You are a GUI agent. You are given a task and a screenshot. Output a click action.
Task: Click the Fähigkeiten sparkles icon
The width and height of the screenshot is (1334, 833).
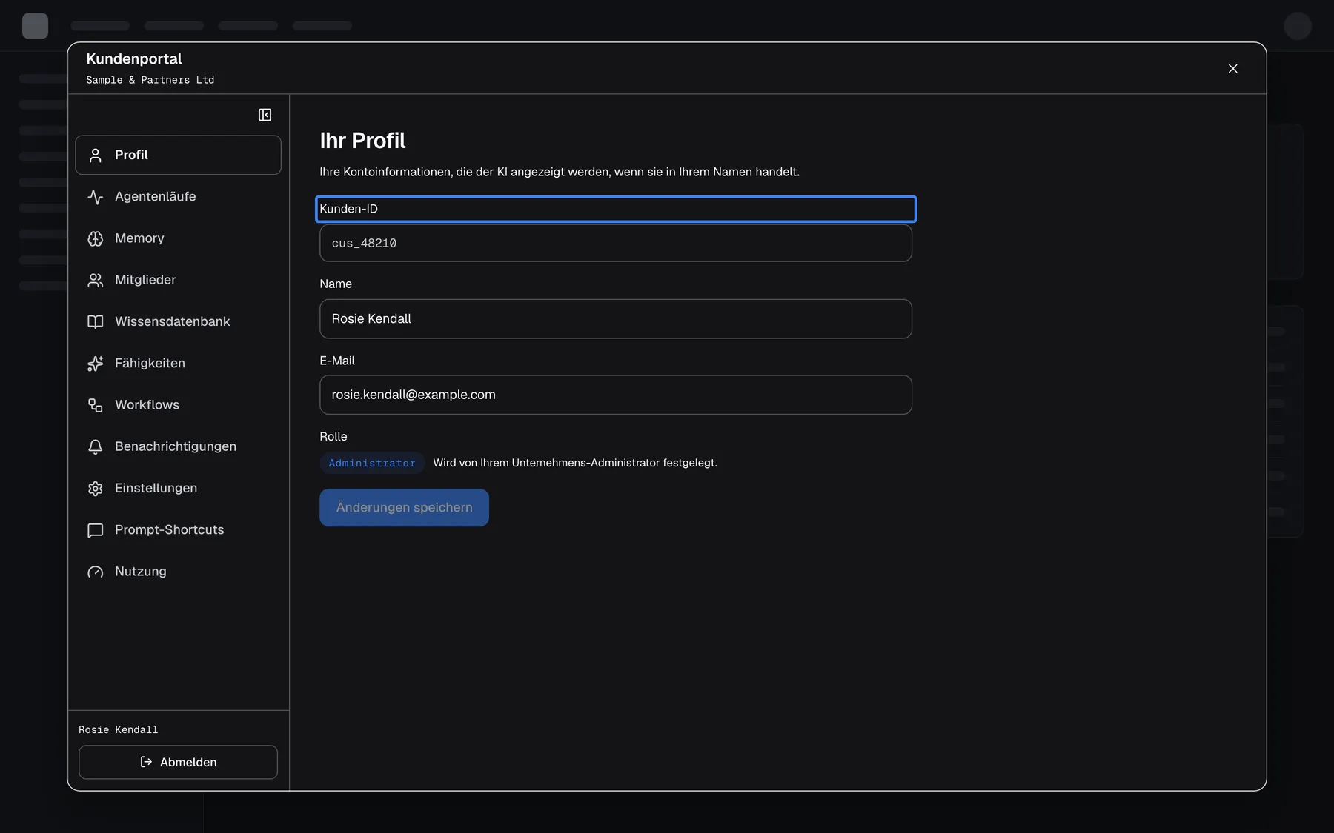click(x=95, y=364)
